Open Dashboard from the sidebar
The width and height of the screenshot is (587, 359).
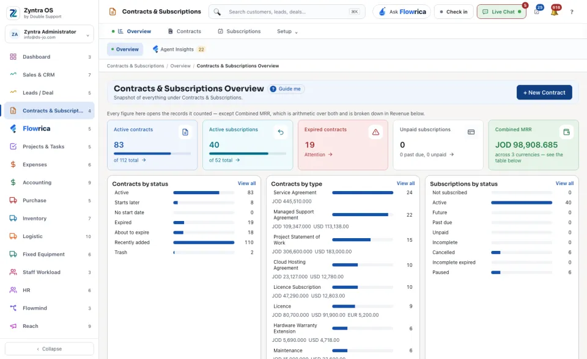50,57
